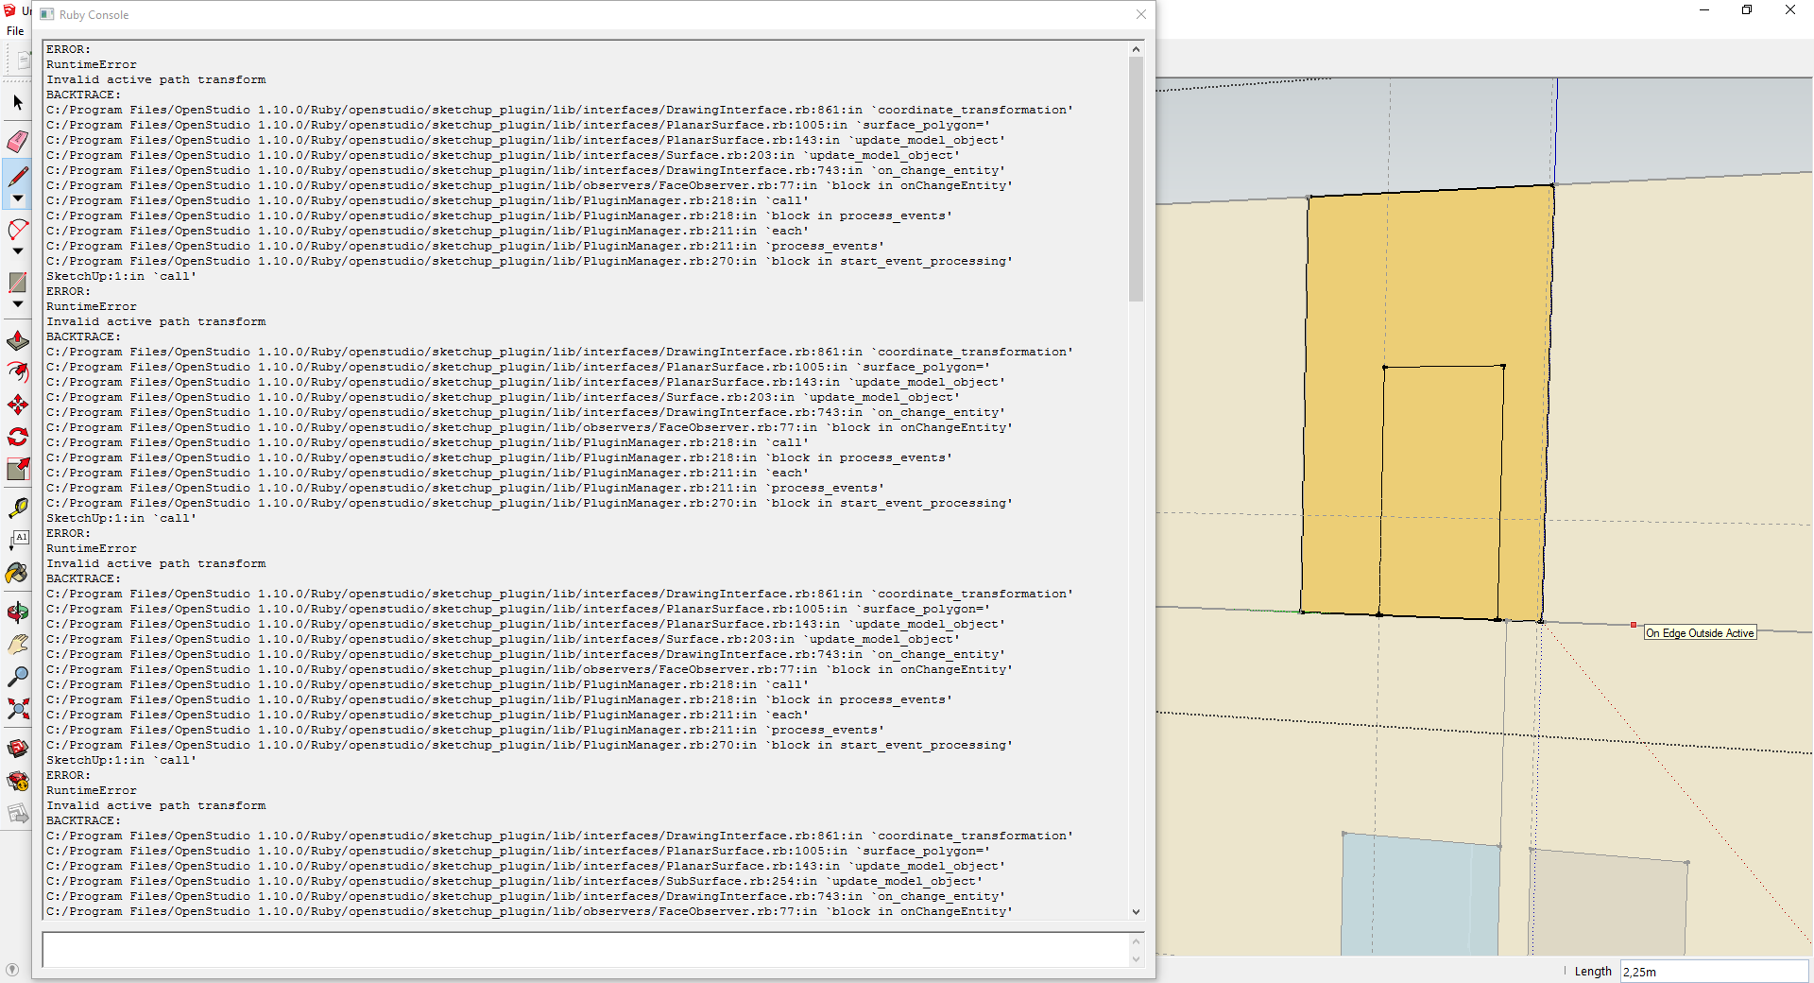Click the New document toolbar icon
1814x983 pixels.
click(23, 60)
